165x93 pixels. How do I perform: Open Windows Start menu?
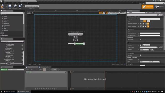click(2, 92)
